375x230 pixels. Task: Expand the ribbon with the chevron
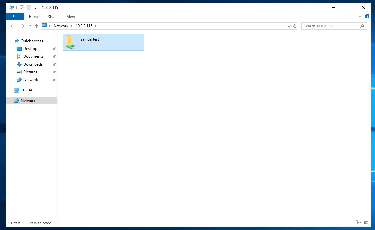point(360,16)
